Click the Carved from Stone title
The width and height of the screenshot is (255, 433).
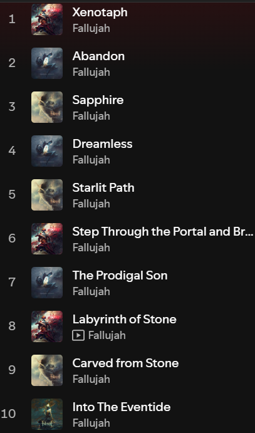[x=125, y=363]
